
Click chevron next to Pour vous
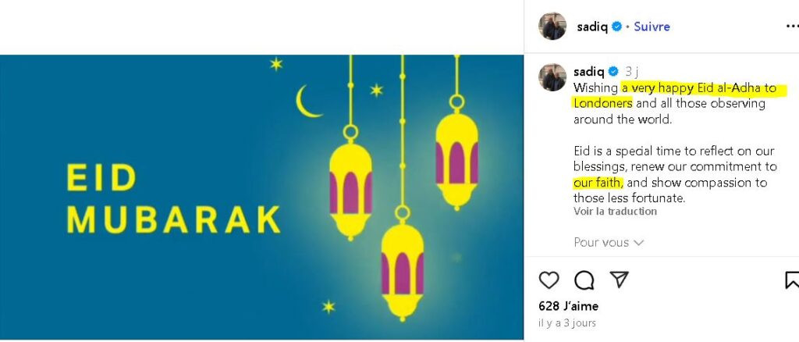[x=638, y=243]
